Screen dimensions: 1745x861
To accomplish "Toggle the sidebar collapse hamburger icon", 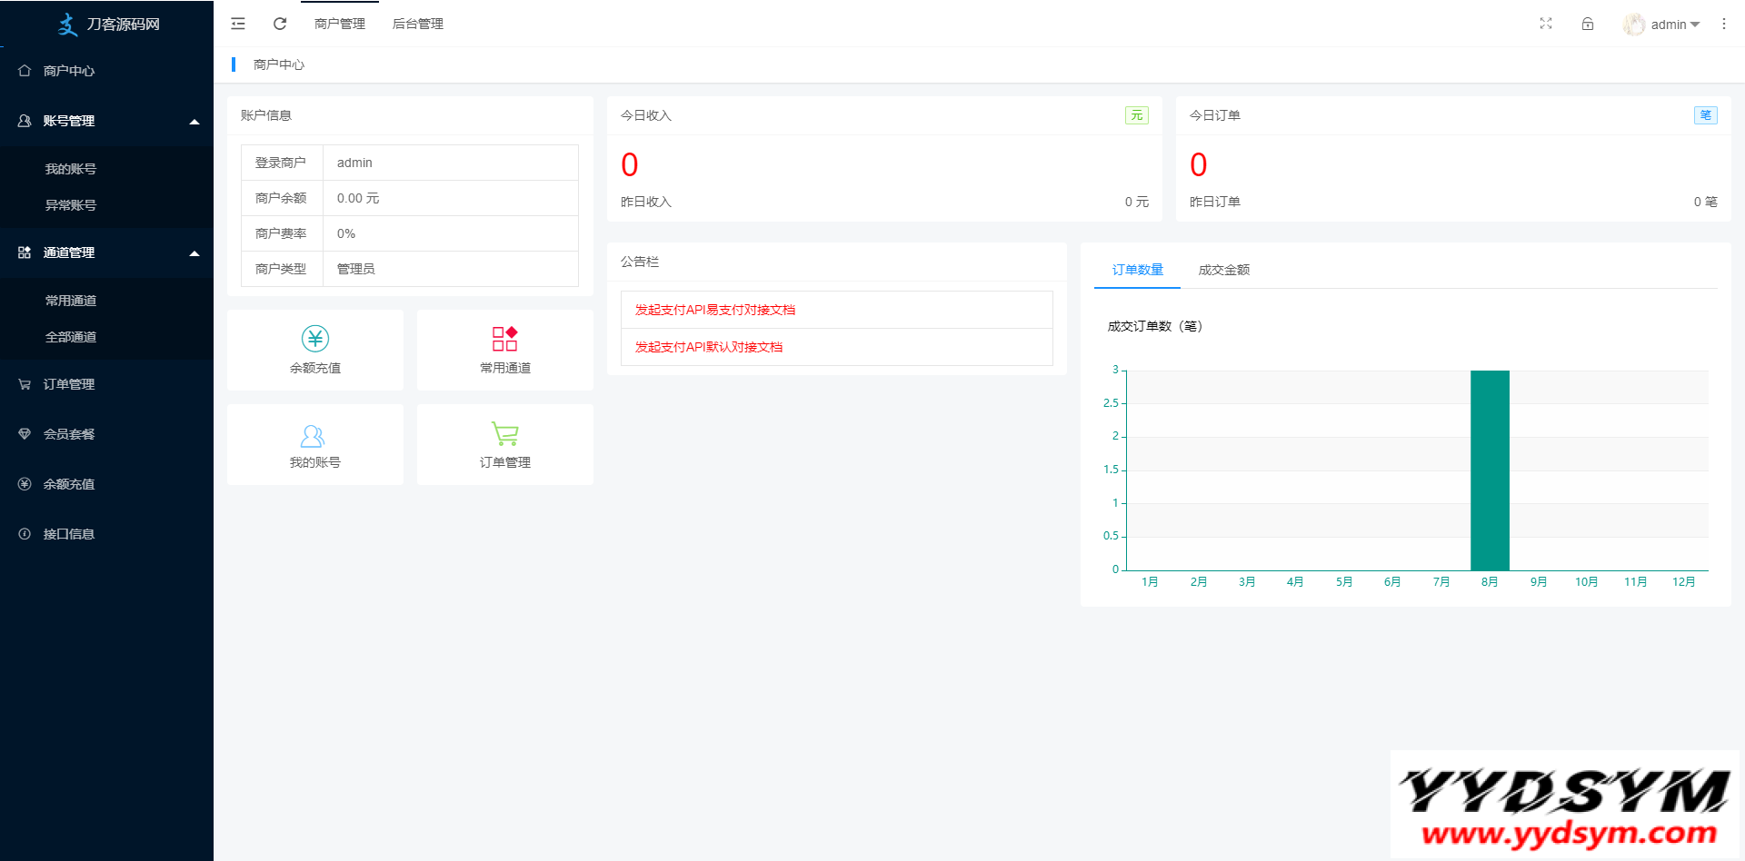I will (x=238, y=24).
